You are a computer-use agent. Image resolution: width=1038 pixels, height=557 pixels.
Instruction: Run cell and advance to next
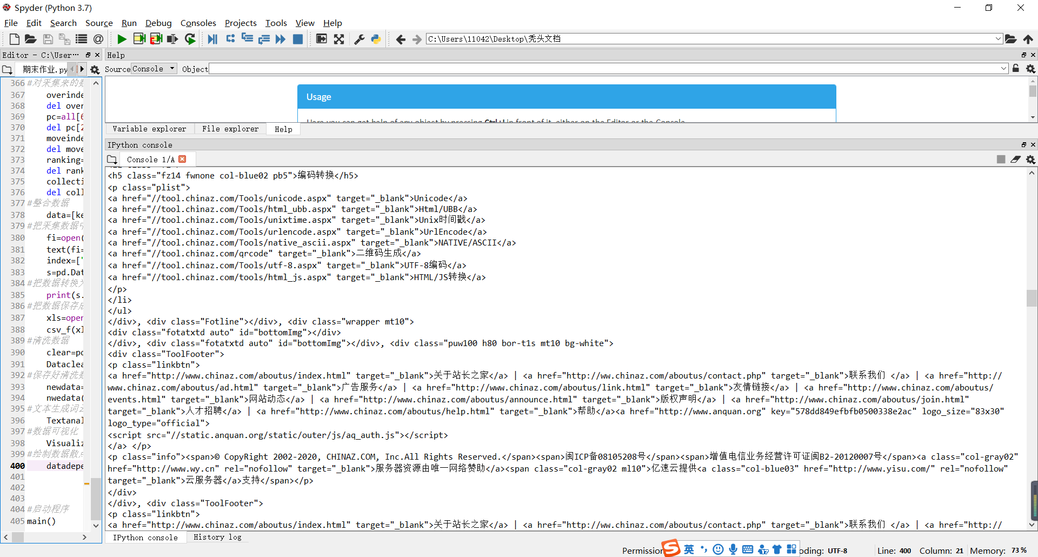(x=156, y=39)
